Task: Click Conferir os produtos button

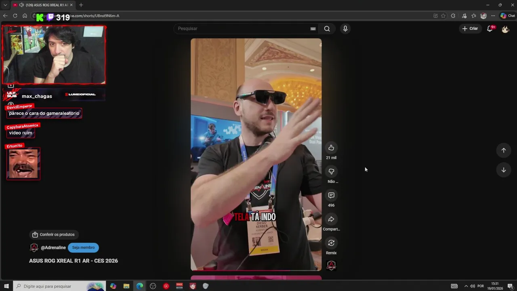Action: (53, 234)
